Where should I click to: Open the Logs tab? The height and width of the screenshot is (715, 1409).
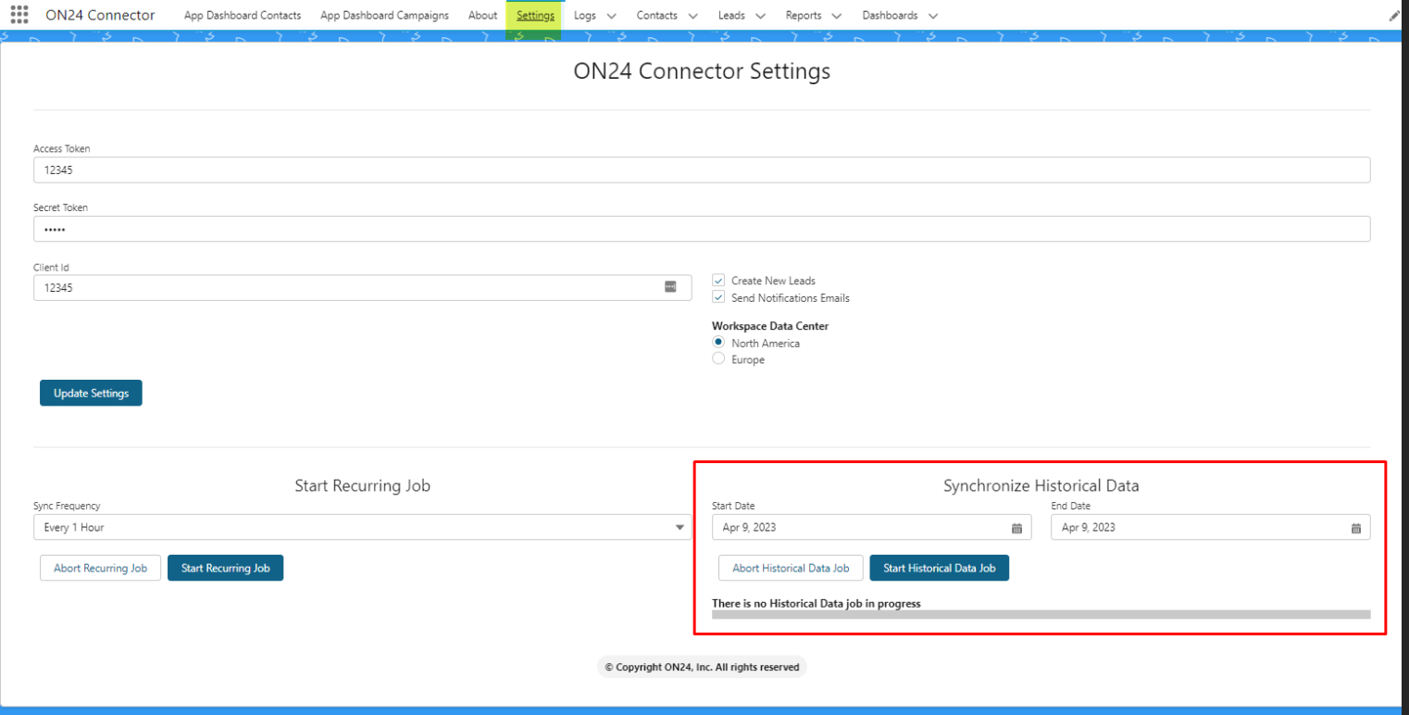[585, 16]
